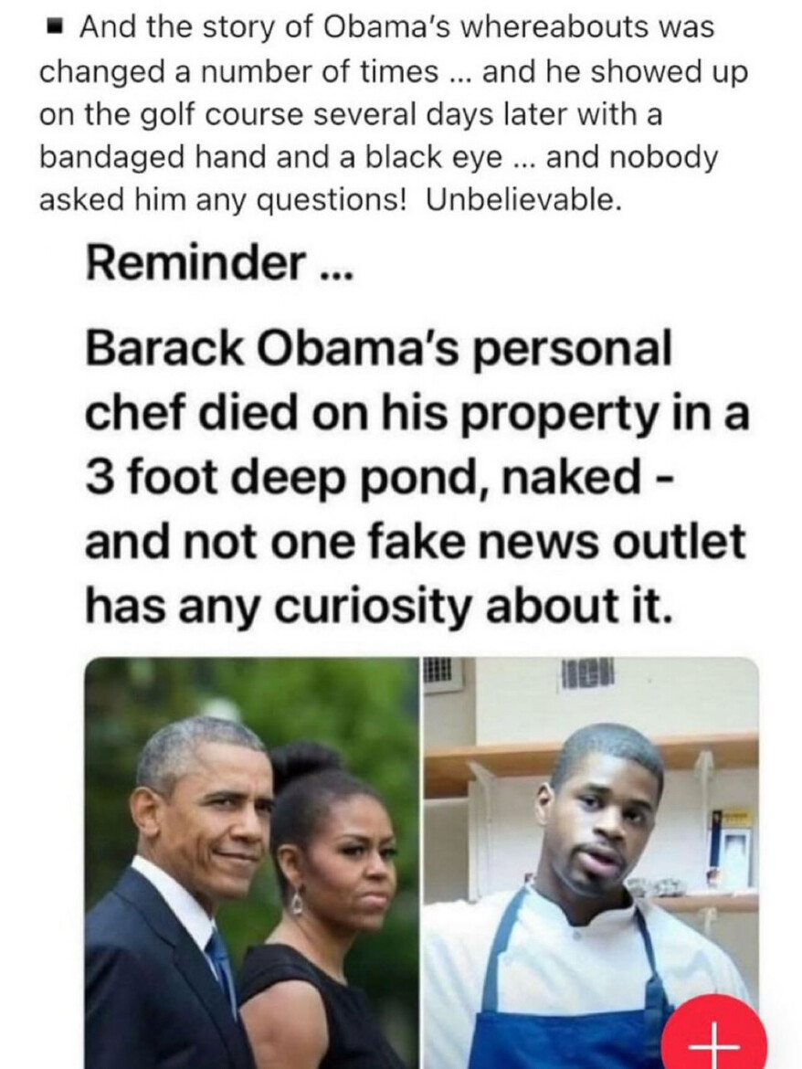The height and width of the screenshot is (1069, 802).
Task: Click the "on the golf course several days" line
Action: point(350,114)
